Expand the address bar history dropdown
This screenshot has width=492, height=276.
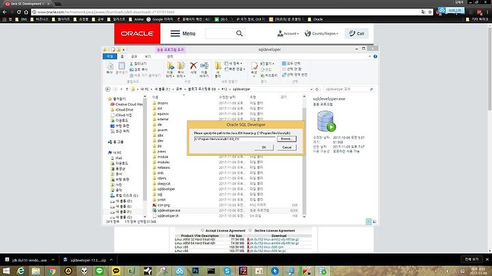312,89
